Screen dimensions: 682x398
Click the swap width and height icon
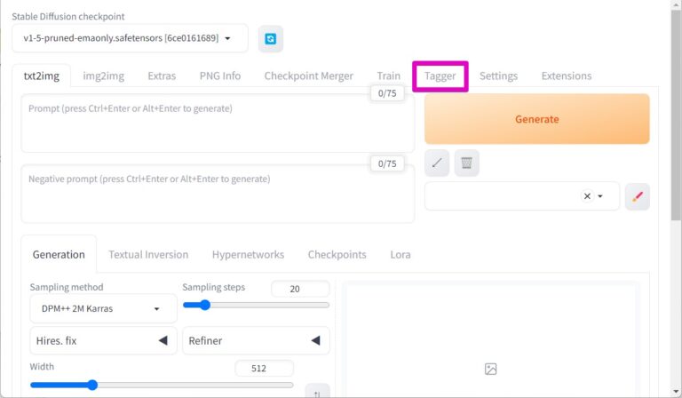point(317,392)
